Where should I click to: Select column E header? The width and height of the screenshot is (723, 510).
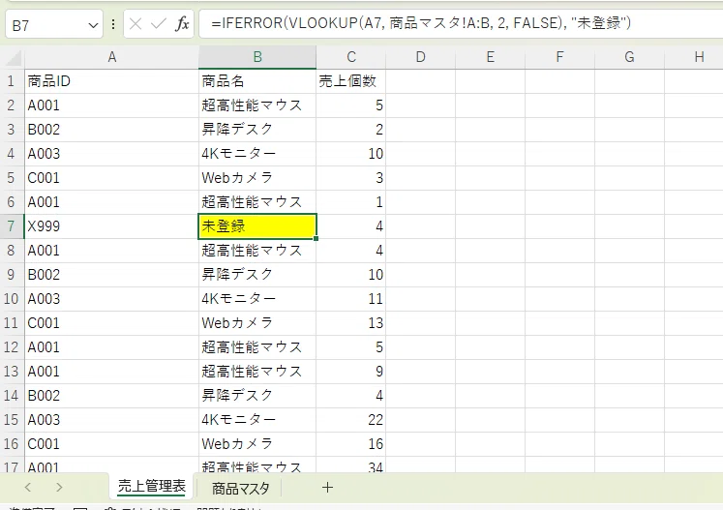coord(490,57)
